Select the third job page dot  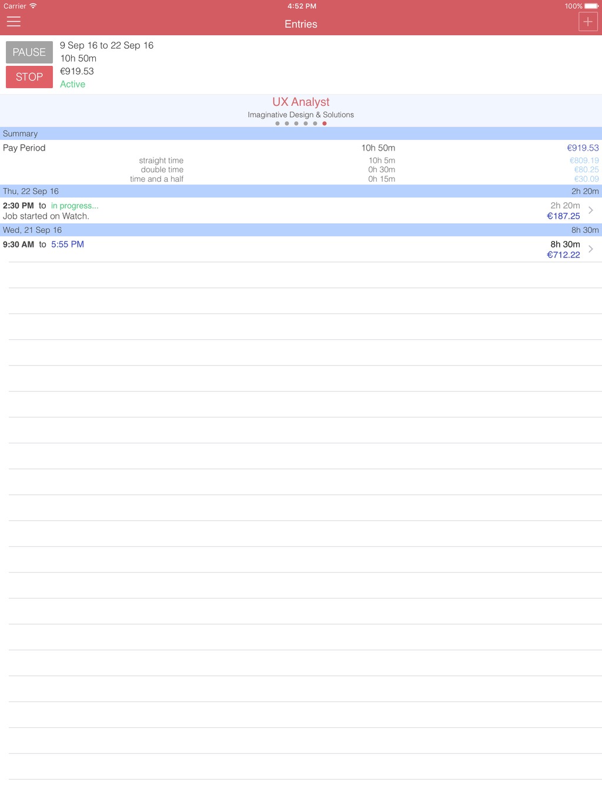pos(296,123)
